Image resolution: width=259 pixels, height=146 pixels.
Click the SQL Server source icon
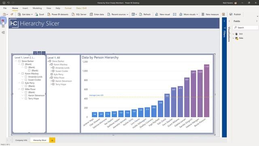[x=73, y=15]
